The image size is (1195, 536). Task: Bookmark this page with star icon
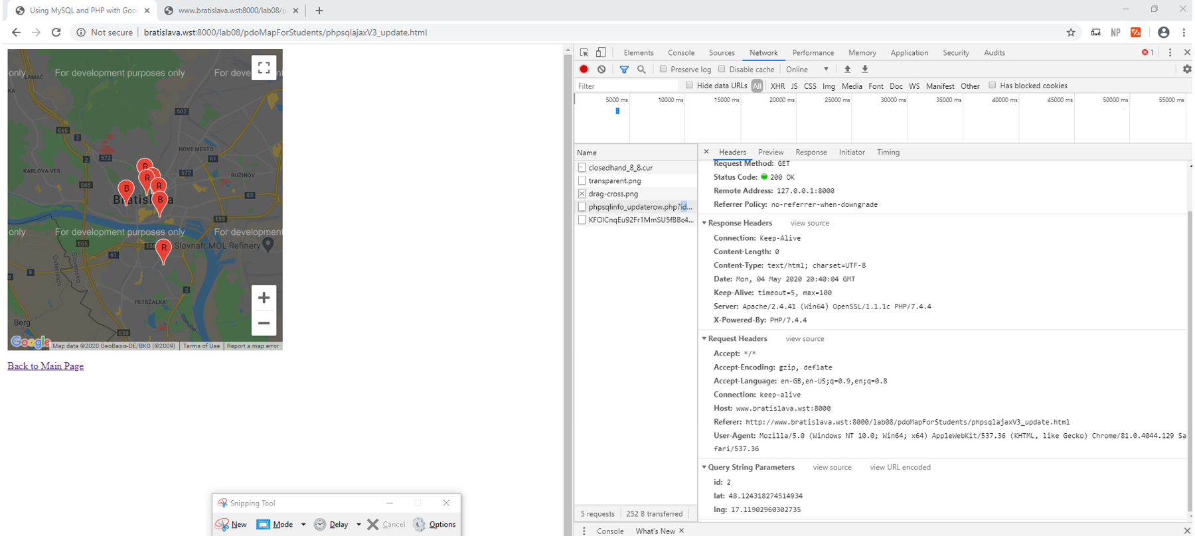pos(1071,33)
